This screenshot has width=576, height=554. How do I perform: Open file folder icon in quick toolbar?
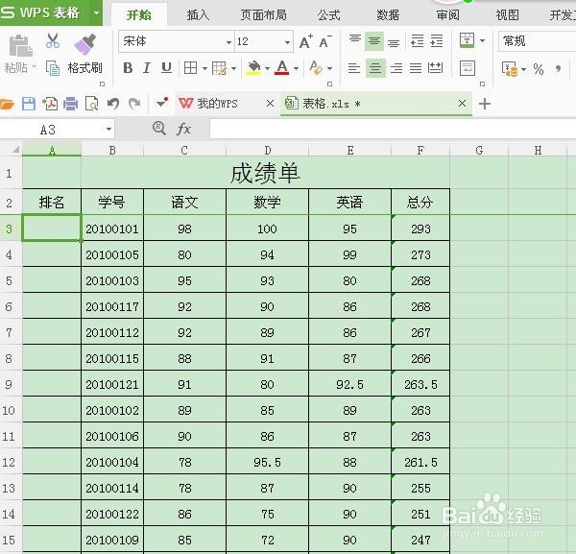[x=7, y=104]
